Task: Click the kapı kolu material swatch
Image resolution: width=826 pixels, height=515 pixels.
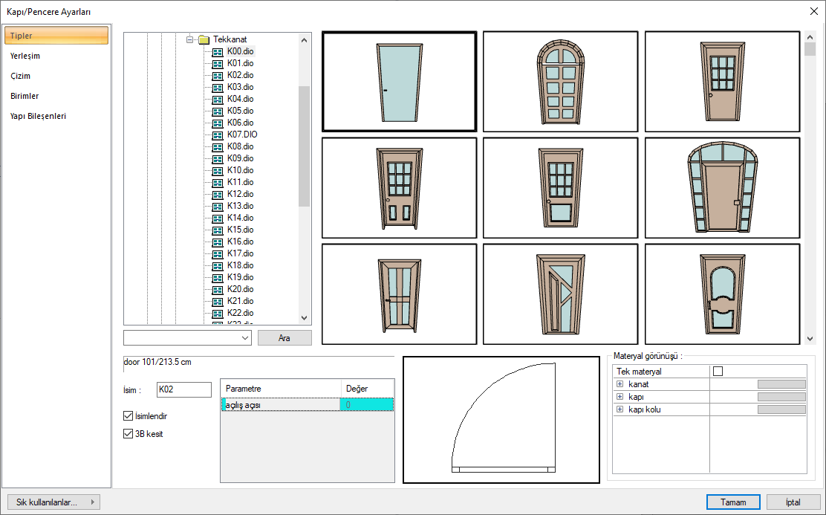Action: (781, 410)
